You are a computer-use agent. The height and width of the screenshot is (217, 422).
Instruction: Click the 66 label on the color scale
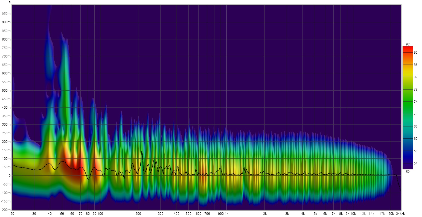coord(415,126)
